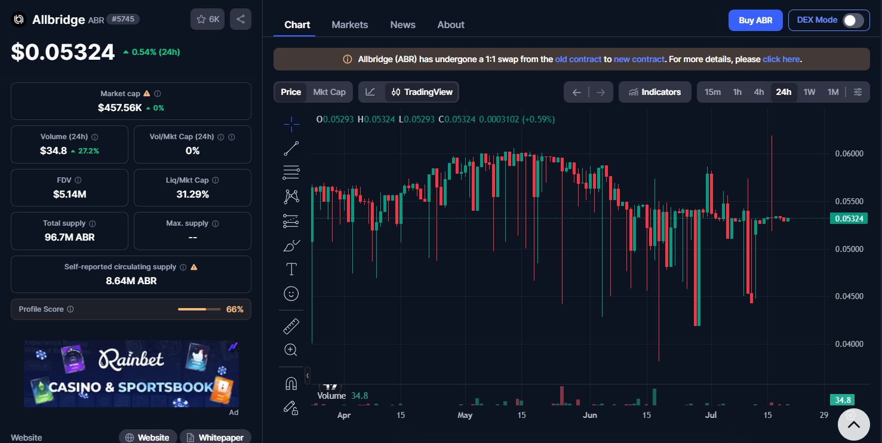Switch chart to Price view
Viewport: 882px width, 443px height.
291,92
